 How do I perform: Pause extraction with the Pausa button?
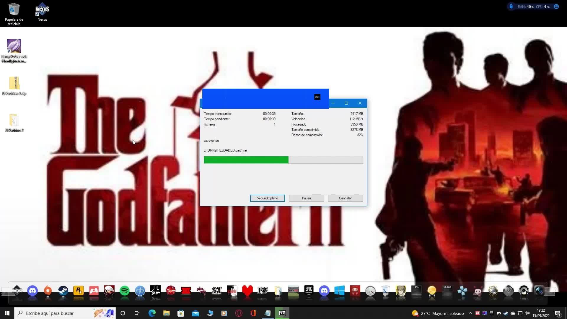[306, 198]
